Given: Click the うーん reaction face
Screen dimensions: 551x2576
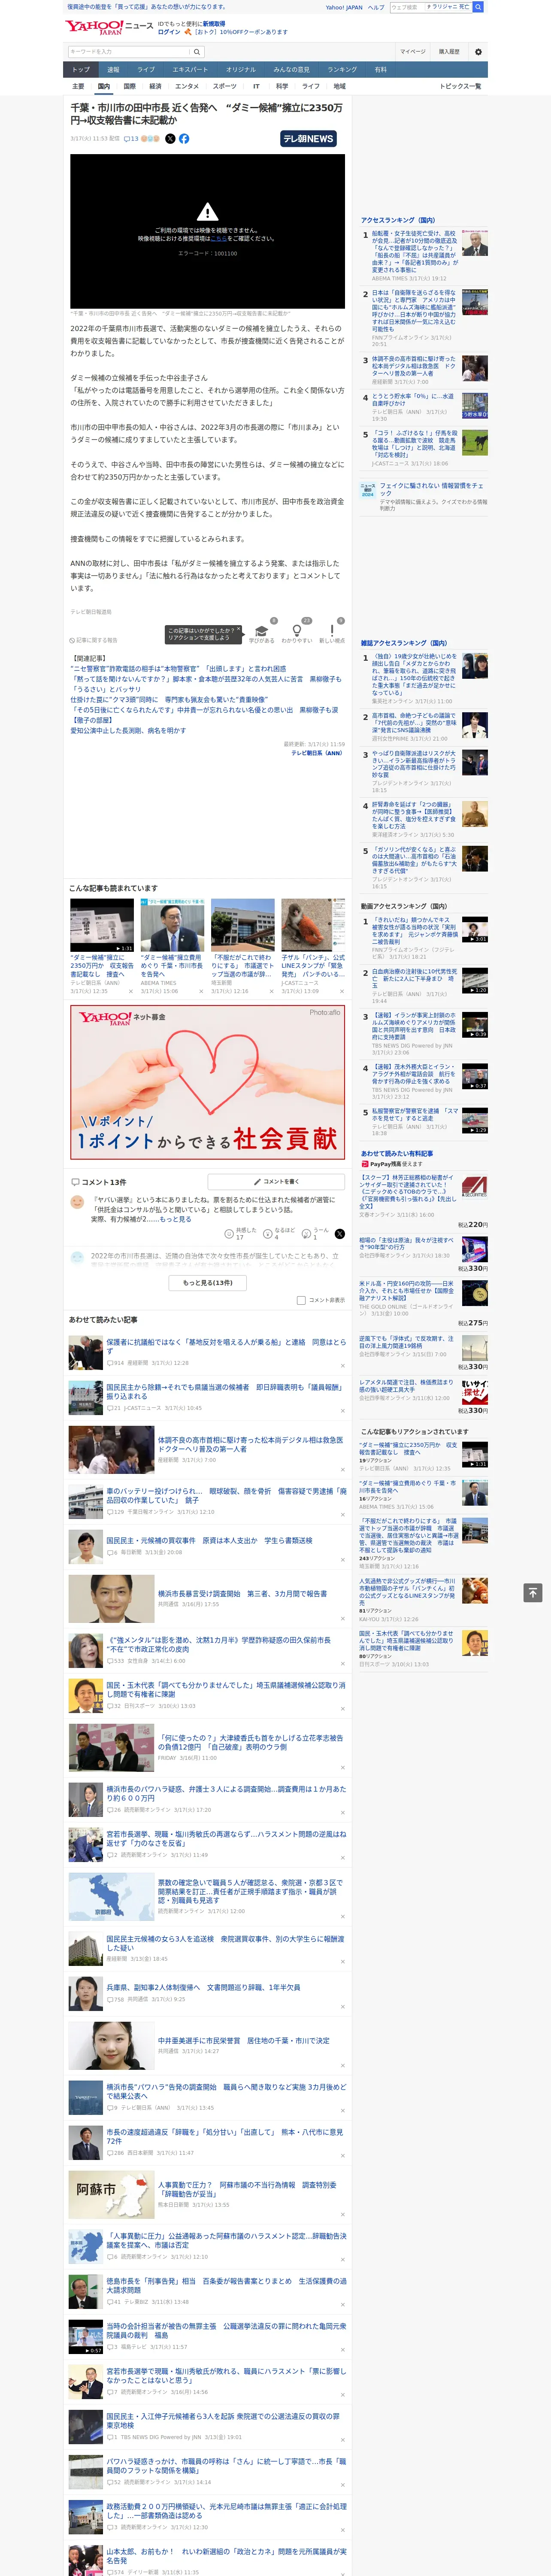Looking at the screenshot, I should click(x=306, y=1234).
